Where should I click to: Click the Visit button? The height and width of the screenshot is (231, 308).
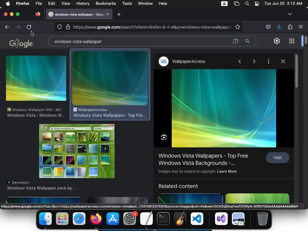click(277, 158)
